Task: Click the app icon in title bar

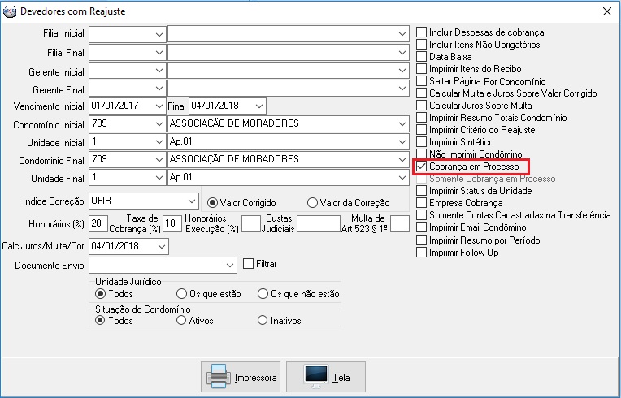Action: click(10, 11)
